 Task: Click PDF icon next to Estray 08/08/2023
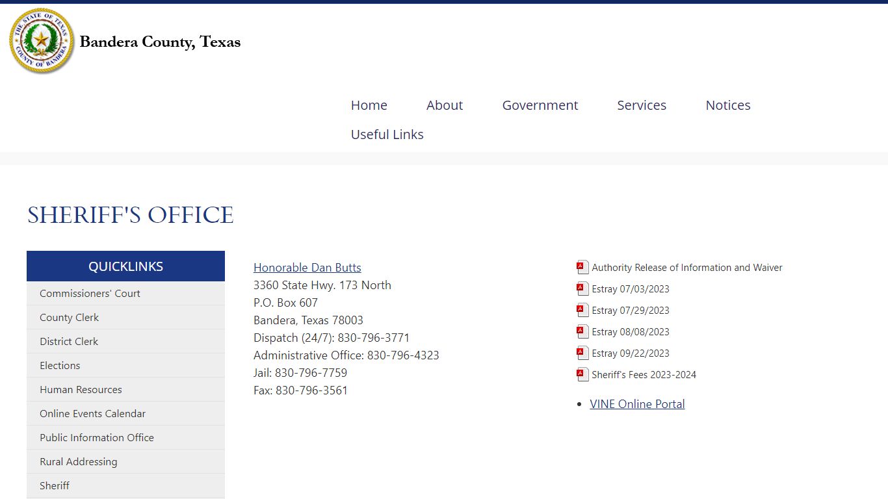click(582, 331)
